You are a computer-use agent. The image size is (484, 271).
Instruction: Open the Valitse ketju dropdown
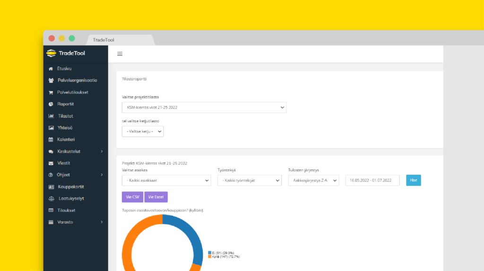[x=143, y=131]
